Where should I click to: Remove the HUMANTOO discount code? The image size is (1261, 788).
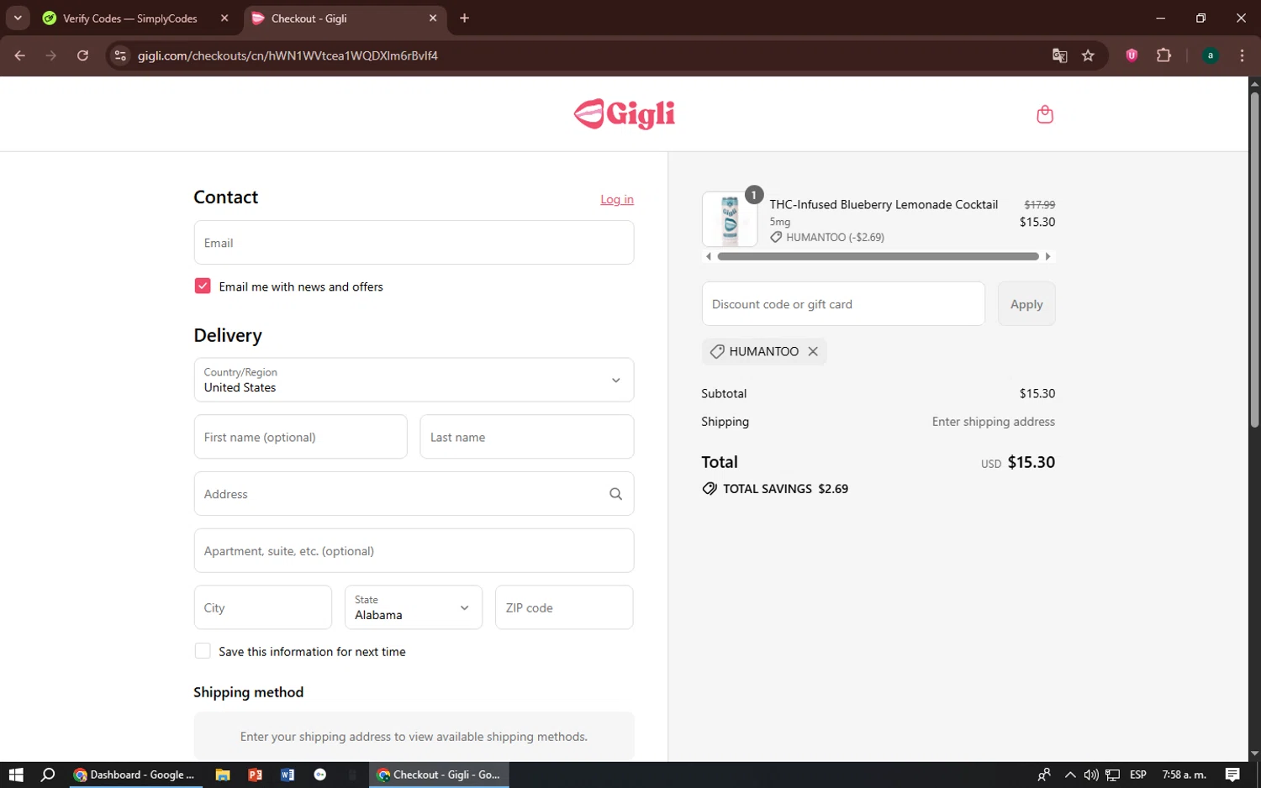coord(813,352)
